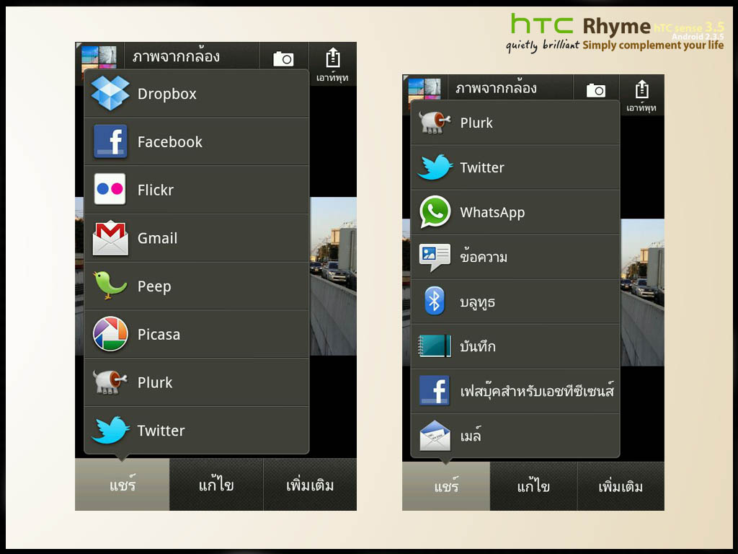Select the เพิ่มเติม tab on right phone
Viewport: 738px width, 554px height.
[621, 485]
